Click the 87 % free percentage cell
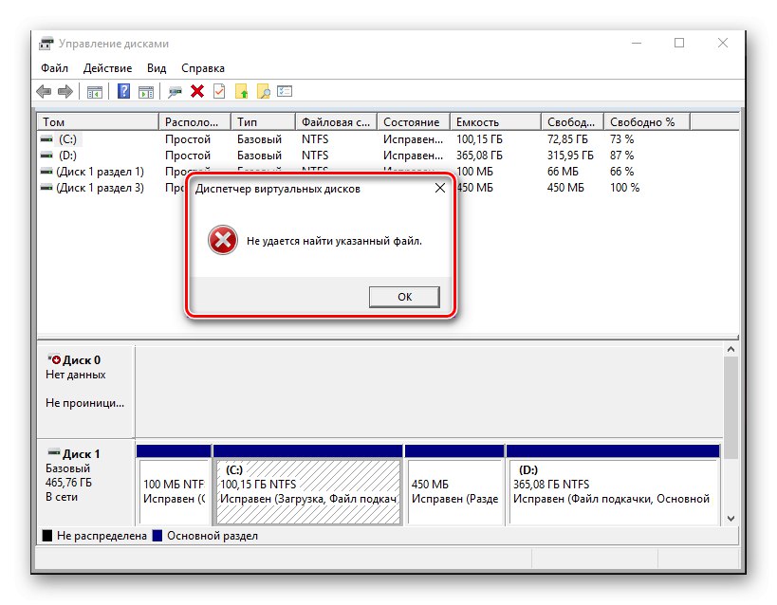The height and width of the screenshot is (605, 777). click(x=622, y=156)
